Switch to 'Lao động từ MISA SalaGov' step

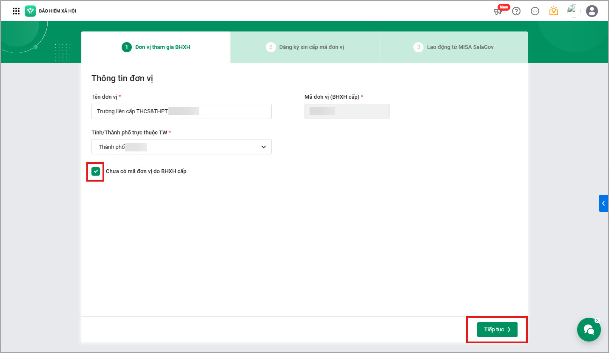pyautogui.click(x=453, y=47)
